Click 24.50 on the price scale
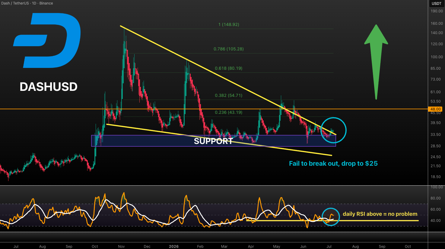Screen dimensions: 445x249 436,157
